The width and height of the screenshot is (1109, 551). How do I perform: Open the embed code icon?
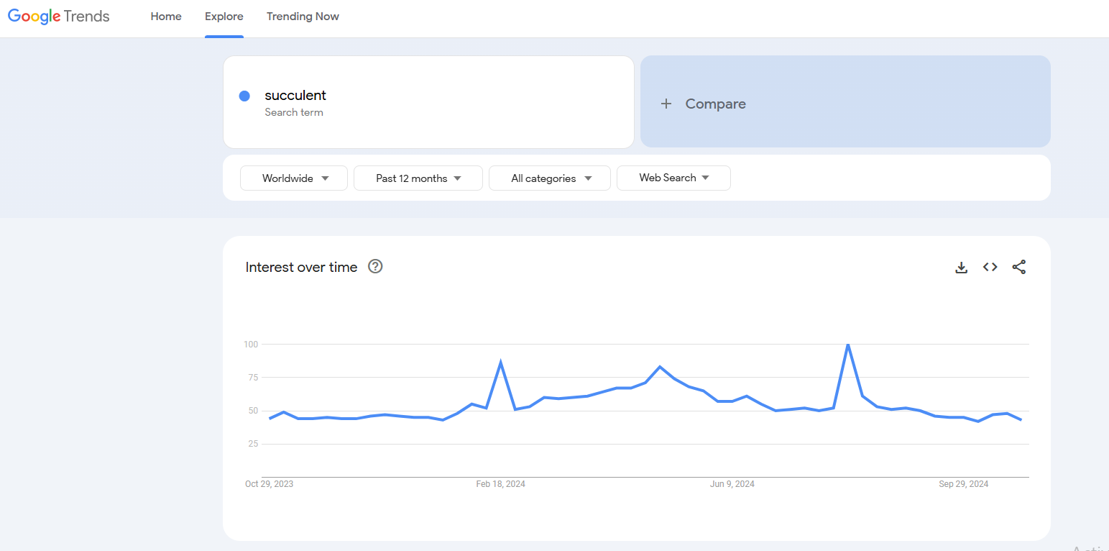click(x=990, y=267)
